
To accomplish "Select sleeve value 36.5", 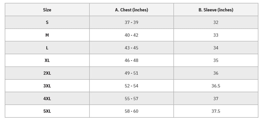I will pos(216,86).
